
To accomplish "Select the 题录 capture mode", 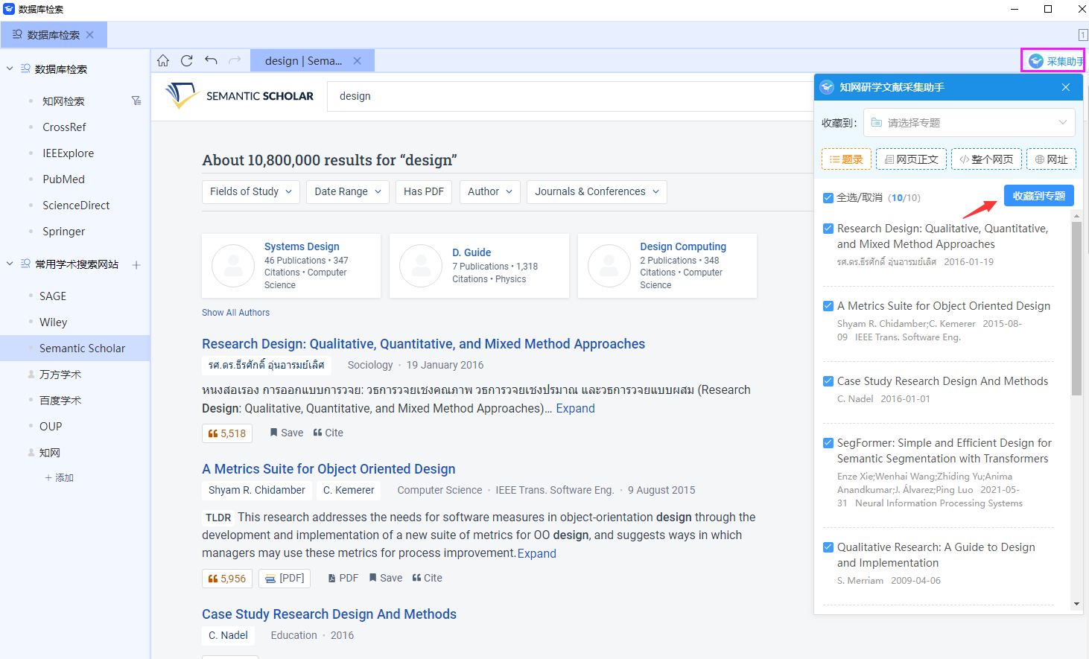I will coord(846,159).
